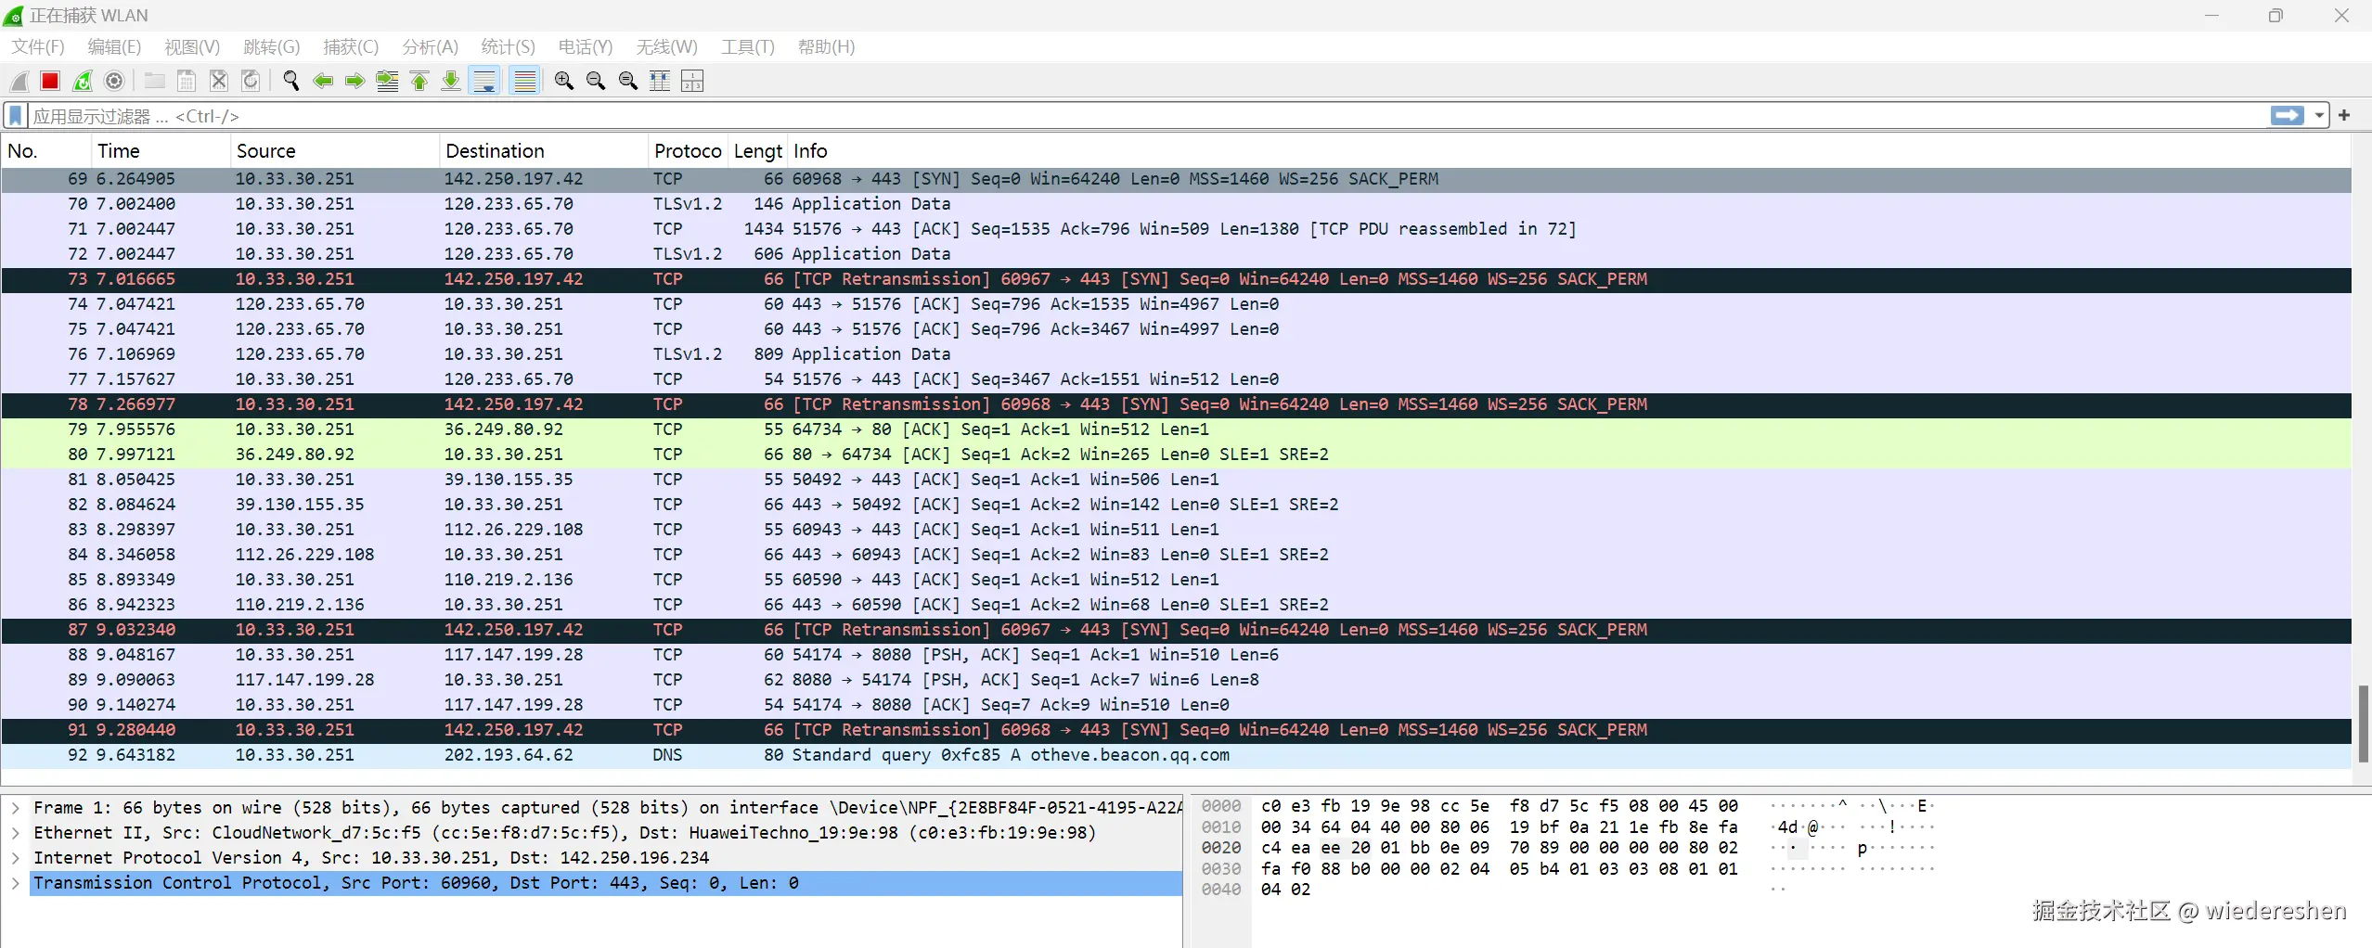Select retransmission packet number 91

1176,730
